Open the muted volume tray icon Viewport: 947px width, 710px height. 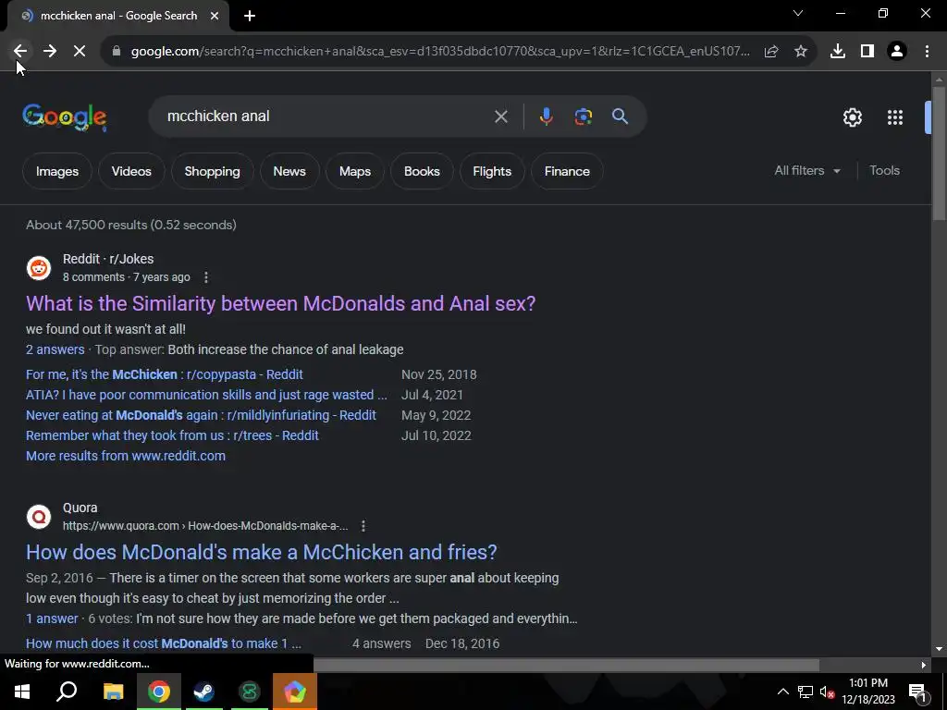[x=827, y=692]
